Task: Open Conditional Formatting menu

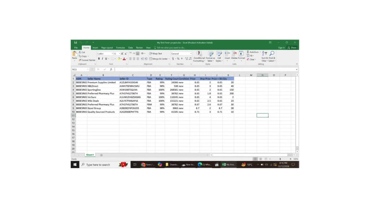Action: tap(199, 57)
